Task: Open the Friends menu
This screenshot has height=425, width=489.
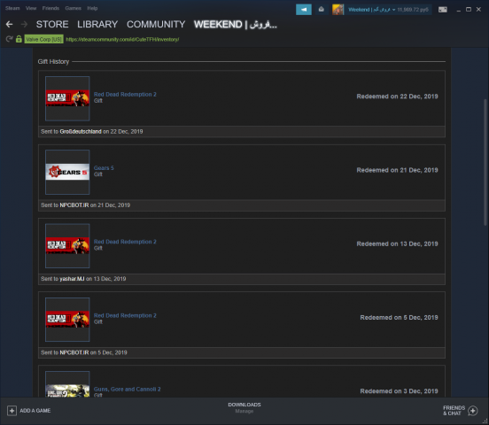Action: coord(50,8)
